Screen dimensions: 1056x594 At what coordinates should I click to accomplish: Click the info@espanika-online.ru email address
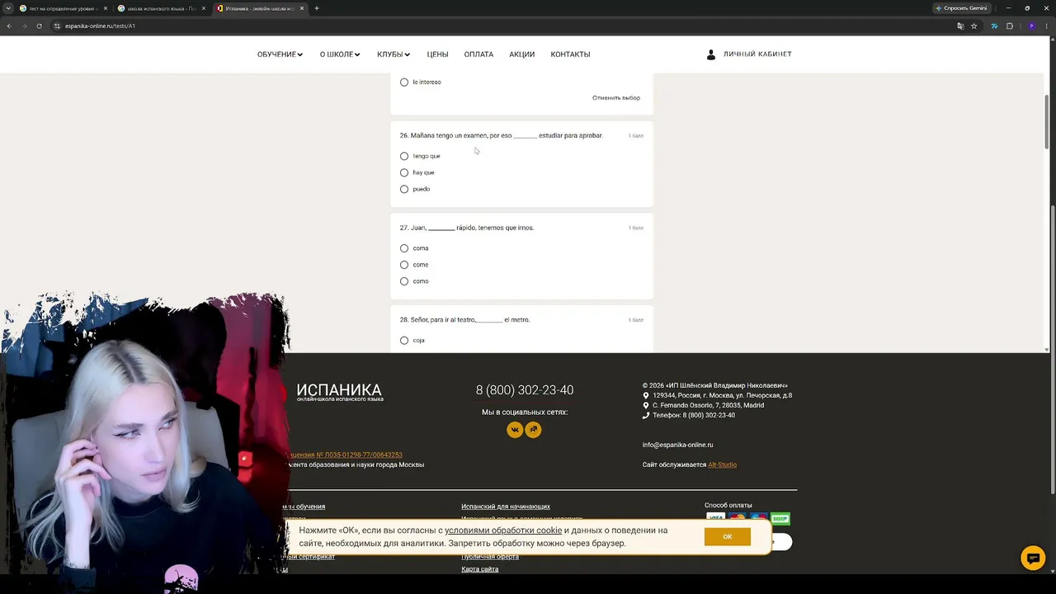(677, 445)
